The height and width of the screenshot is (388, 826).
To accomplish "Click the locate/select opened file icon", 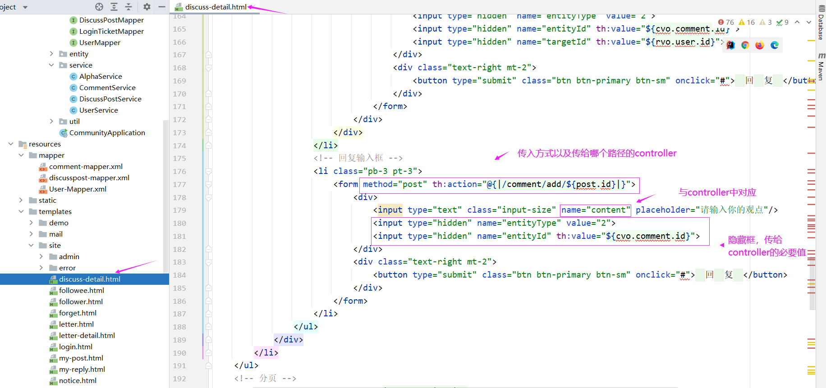I will [99, 7].
